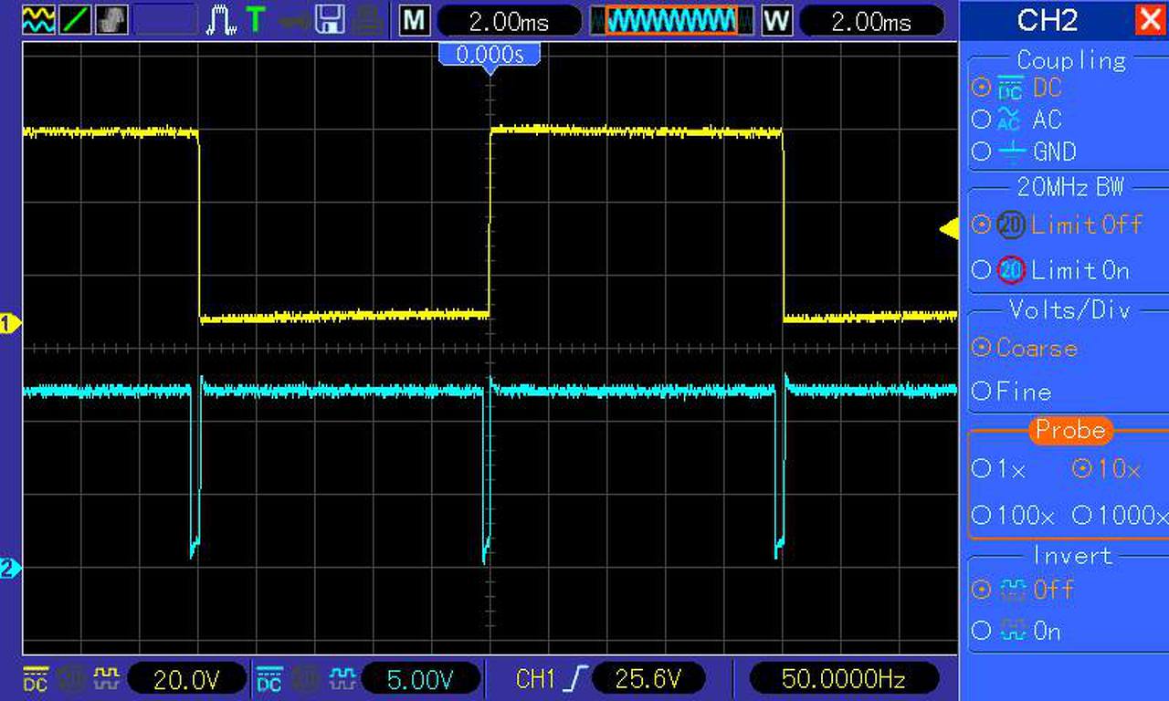Click the CH2 5.00V scale readout
The width and height of the screenshot is (1169, 701).
(x=421, y=679)
